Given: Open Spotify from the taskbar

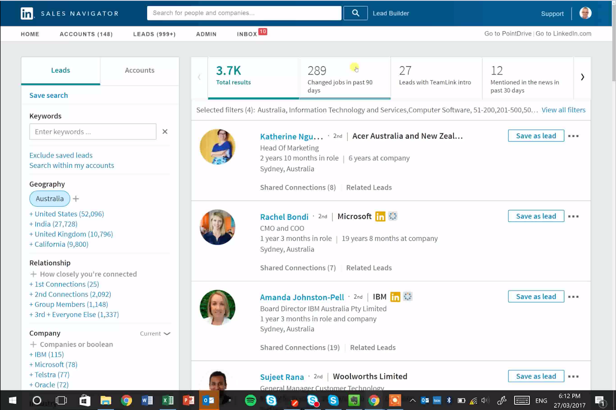Looking at the screenshot, I should pos(250,400).
